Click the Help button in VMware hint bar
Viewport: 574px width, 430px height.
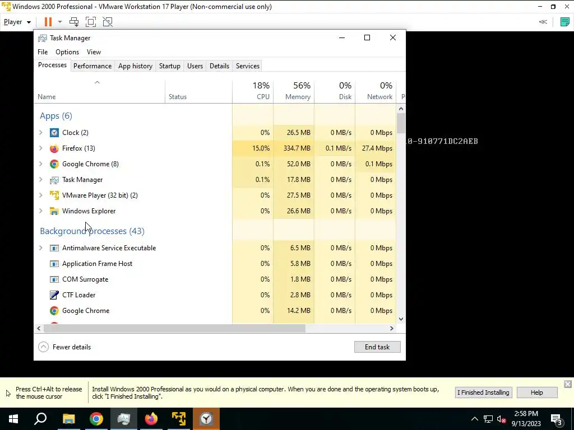coord(536,392)
